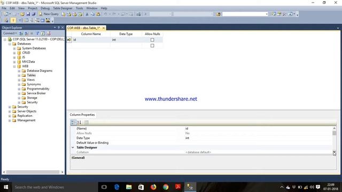Screen dimensions: 342x192
Task: Expand the Tables folder under WEB
Action: [19, 75]
